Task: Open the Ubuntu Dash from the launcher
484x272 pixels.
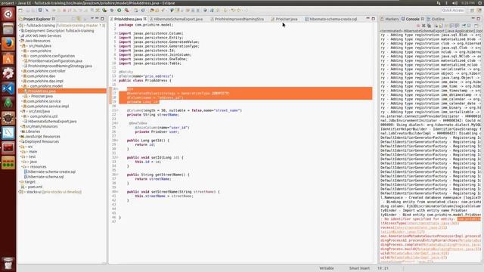Action: pos(8,14)
